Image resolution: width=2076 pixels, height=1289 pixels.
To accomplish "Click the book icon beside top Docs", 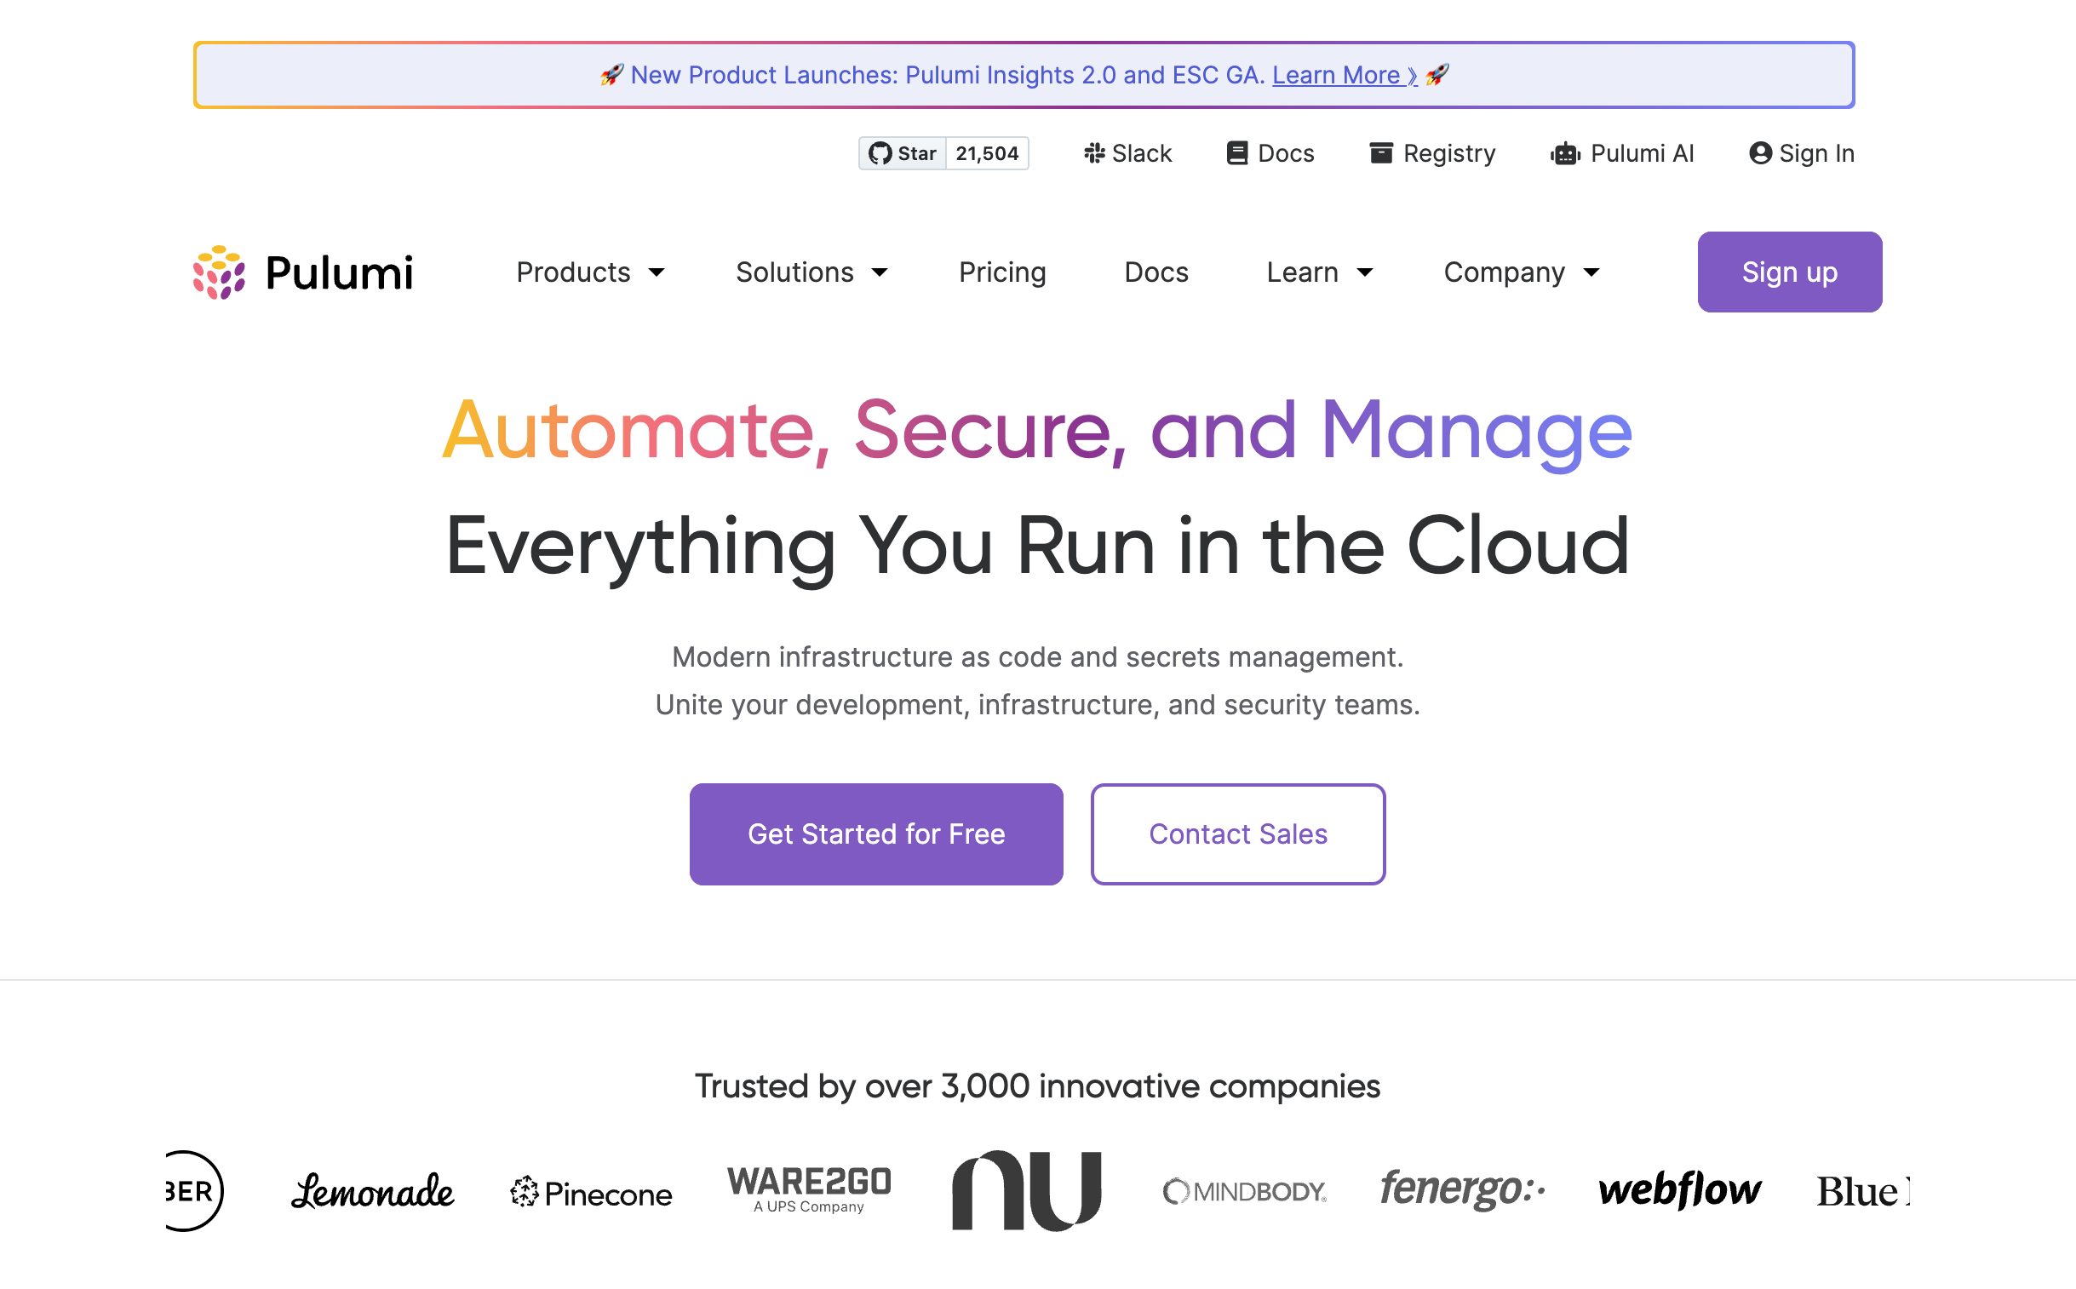I will click(1237, 153).
